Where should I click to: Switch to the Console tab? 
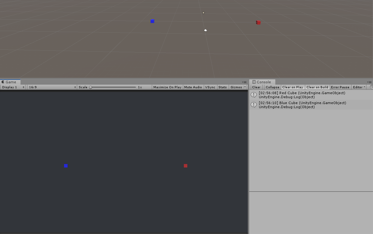262,82
